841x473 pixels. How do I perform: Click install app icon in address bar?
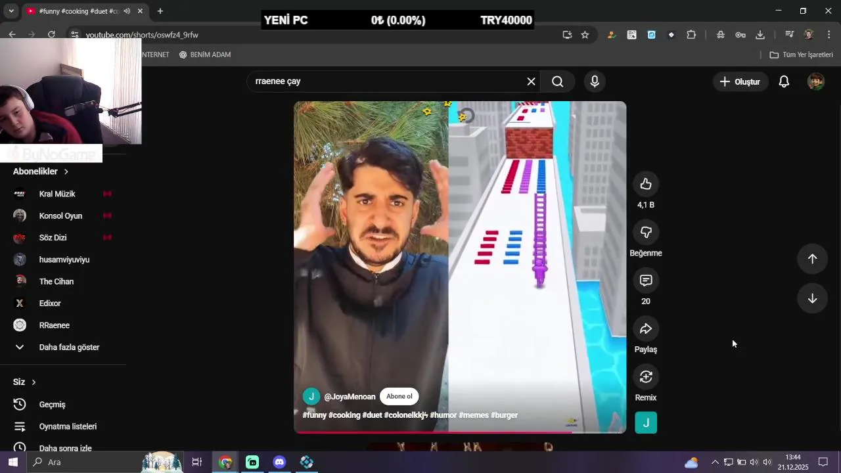[x=567, y=35]
